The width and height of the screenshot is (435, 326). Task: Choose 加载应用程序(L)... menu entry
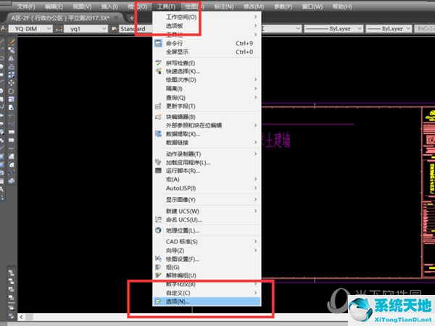tap(207, 162)
